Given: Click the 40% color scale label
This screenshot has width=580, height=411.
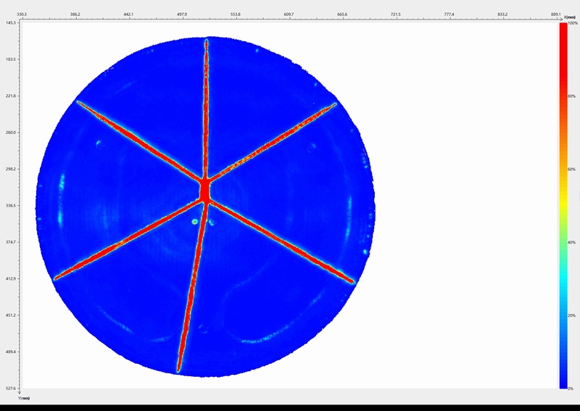Looking at the screenshot, I should (x=572, y=242).
